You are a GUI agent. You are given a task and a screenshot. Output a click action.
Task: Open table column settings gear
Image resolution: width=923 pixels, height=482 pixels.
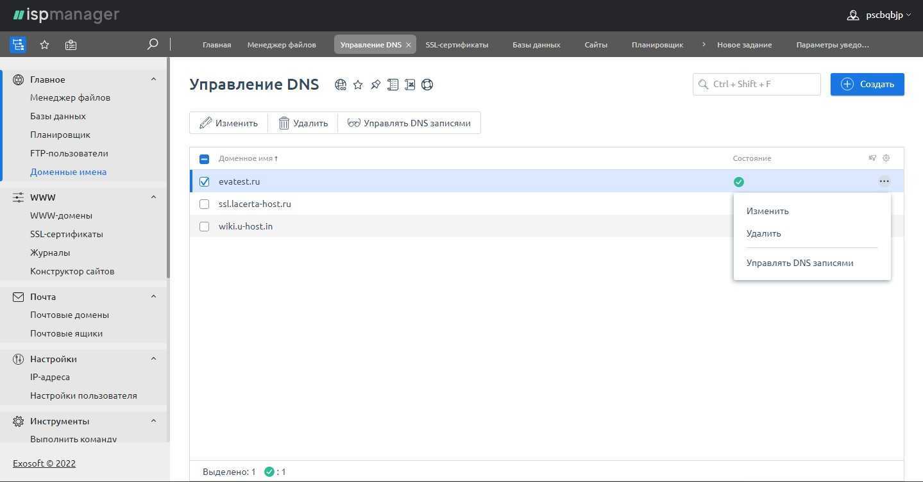[x=886, y=158]
